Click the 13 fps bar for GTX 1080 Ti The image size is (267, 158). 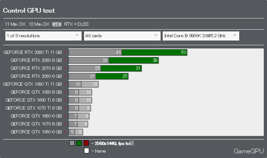click(90, 84)
